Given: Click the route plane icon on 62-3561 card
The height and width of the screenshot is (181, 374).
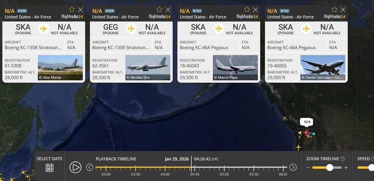Looking at the screenshot, I should pyautogui.click(x=132, y=29).
